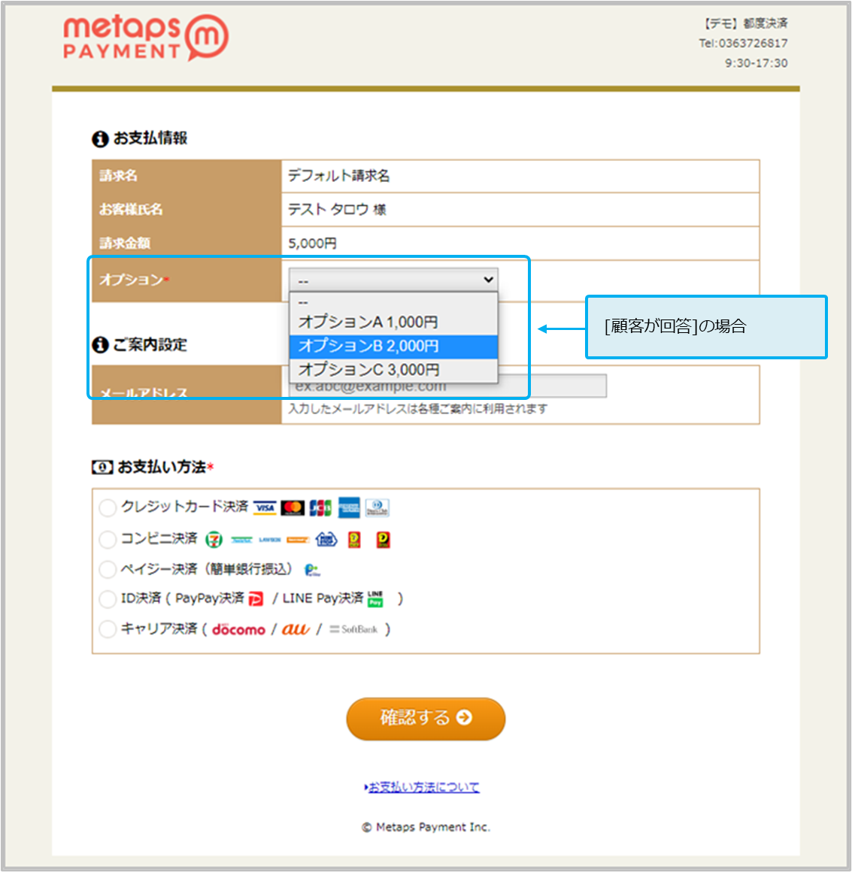Screen dimensions: 852x872
Task: Collapse the オプション dropdown arrow
Action: tap(488, 280)
